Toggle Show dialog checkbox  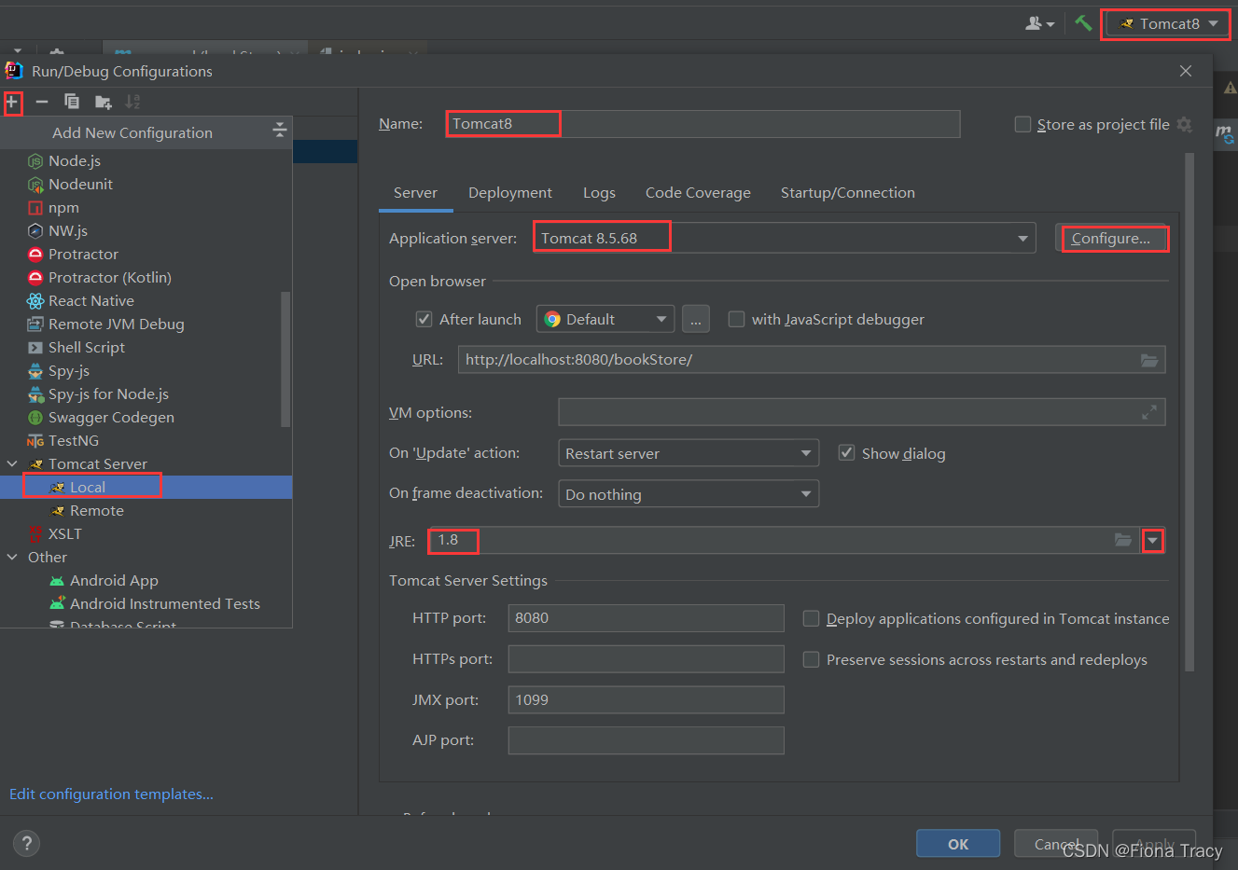tap(846, 452)
